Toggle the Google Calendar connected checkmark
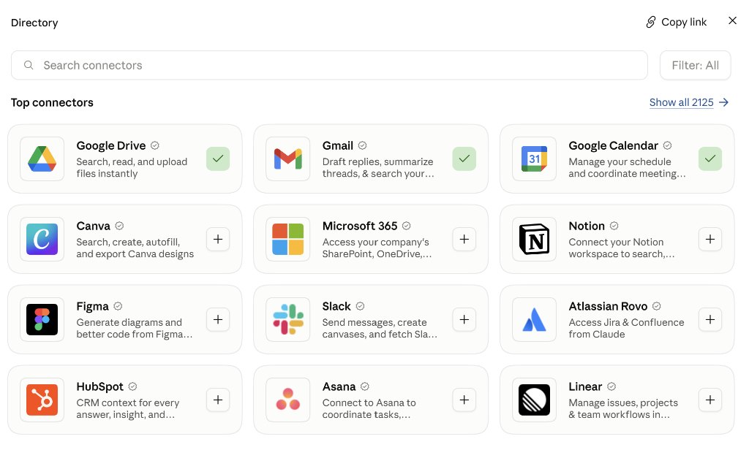This screenshot has height=450, width=749. coord(710,159)
